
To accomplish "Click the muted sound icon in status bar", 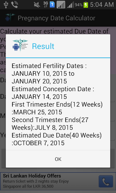I will point(37,5).
